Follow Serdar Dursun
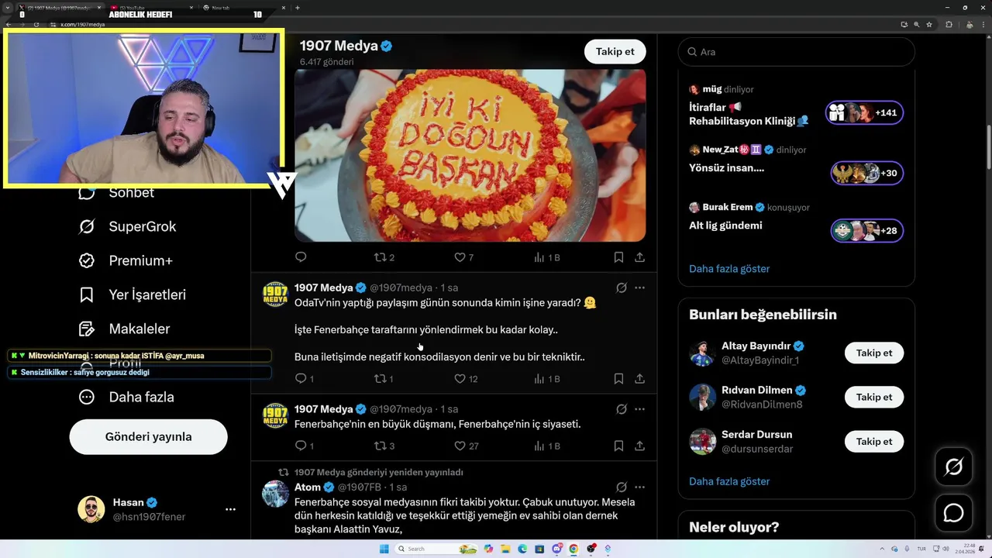This screenshot has height=558, width=992. tap(874, 441)
